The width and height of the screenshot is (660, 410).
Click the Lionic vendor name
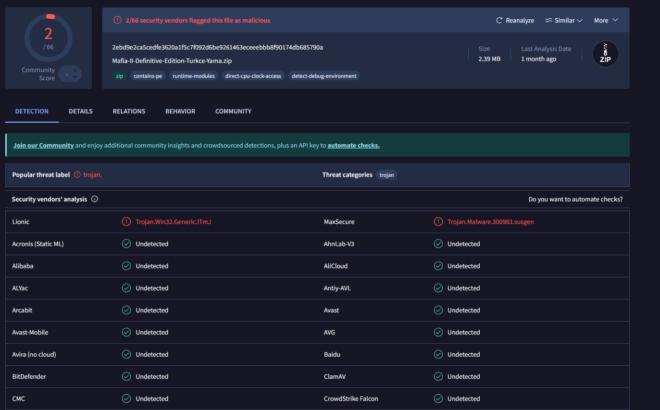pos(21,222)
